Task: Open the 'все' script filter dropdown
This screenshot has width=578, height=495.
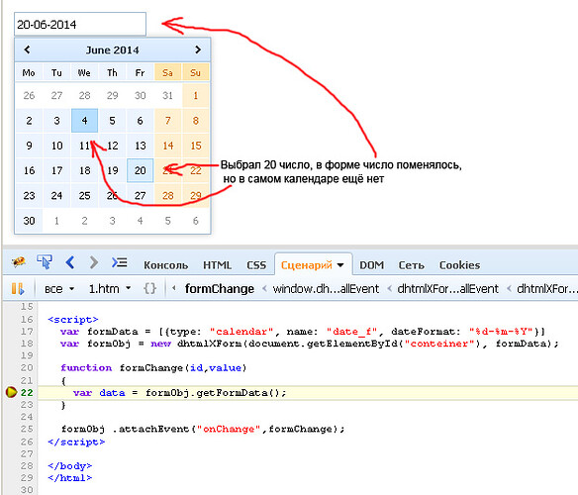Action: (59, 289)
